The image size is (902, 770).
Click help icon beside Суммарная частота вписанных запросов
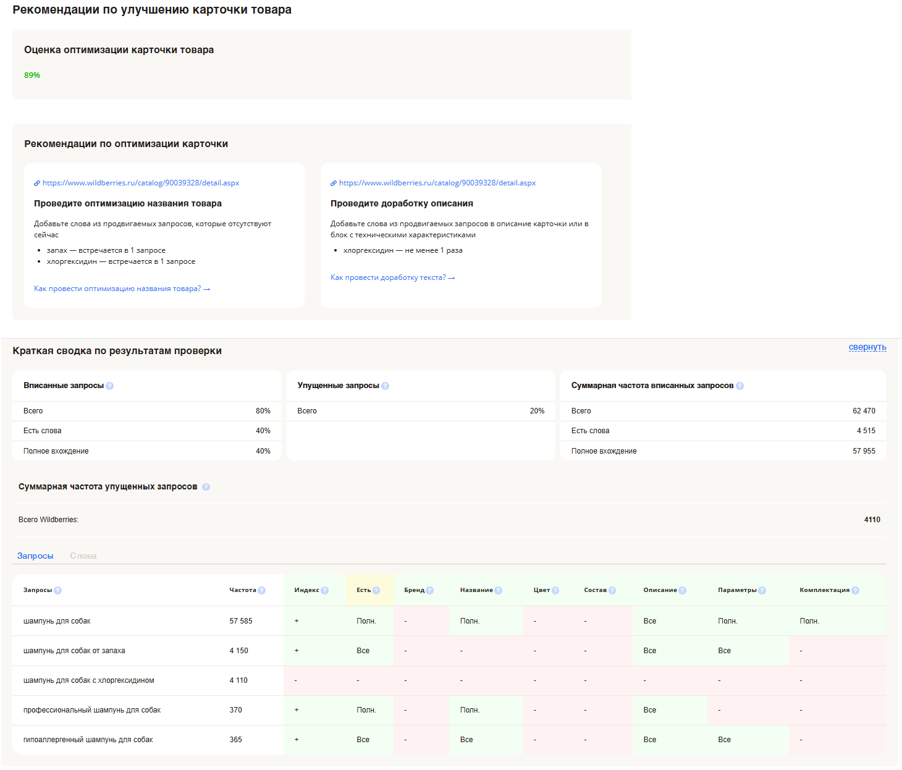pyautogui.click(x=740, y=386)
